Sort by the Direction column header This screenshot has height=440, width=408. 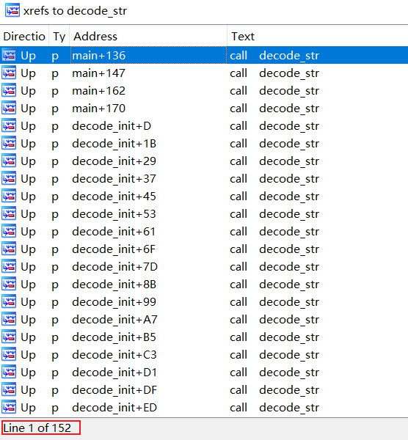coord(24,36)
